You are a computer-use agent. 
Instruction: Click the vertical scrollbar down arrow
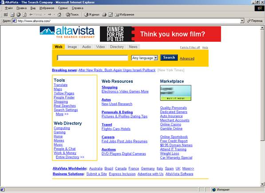[x=262, y=184]
